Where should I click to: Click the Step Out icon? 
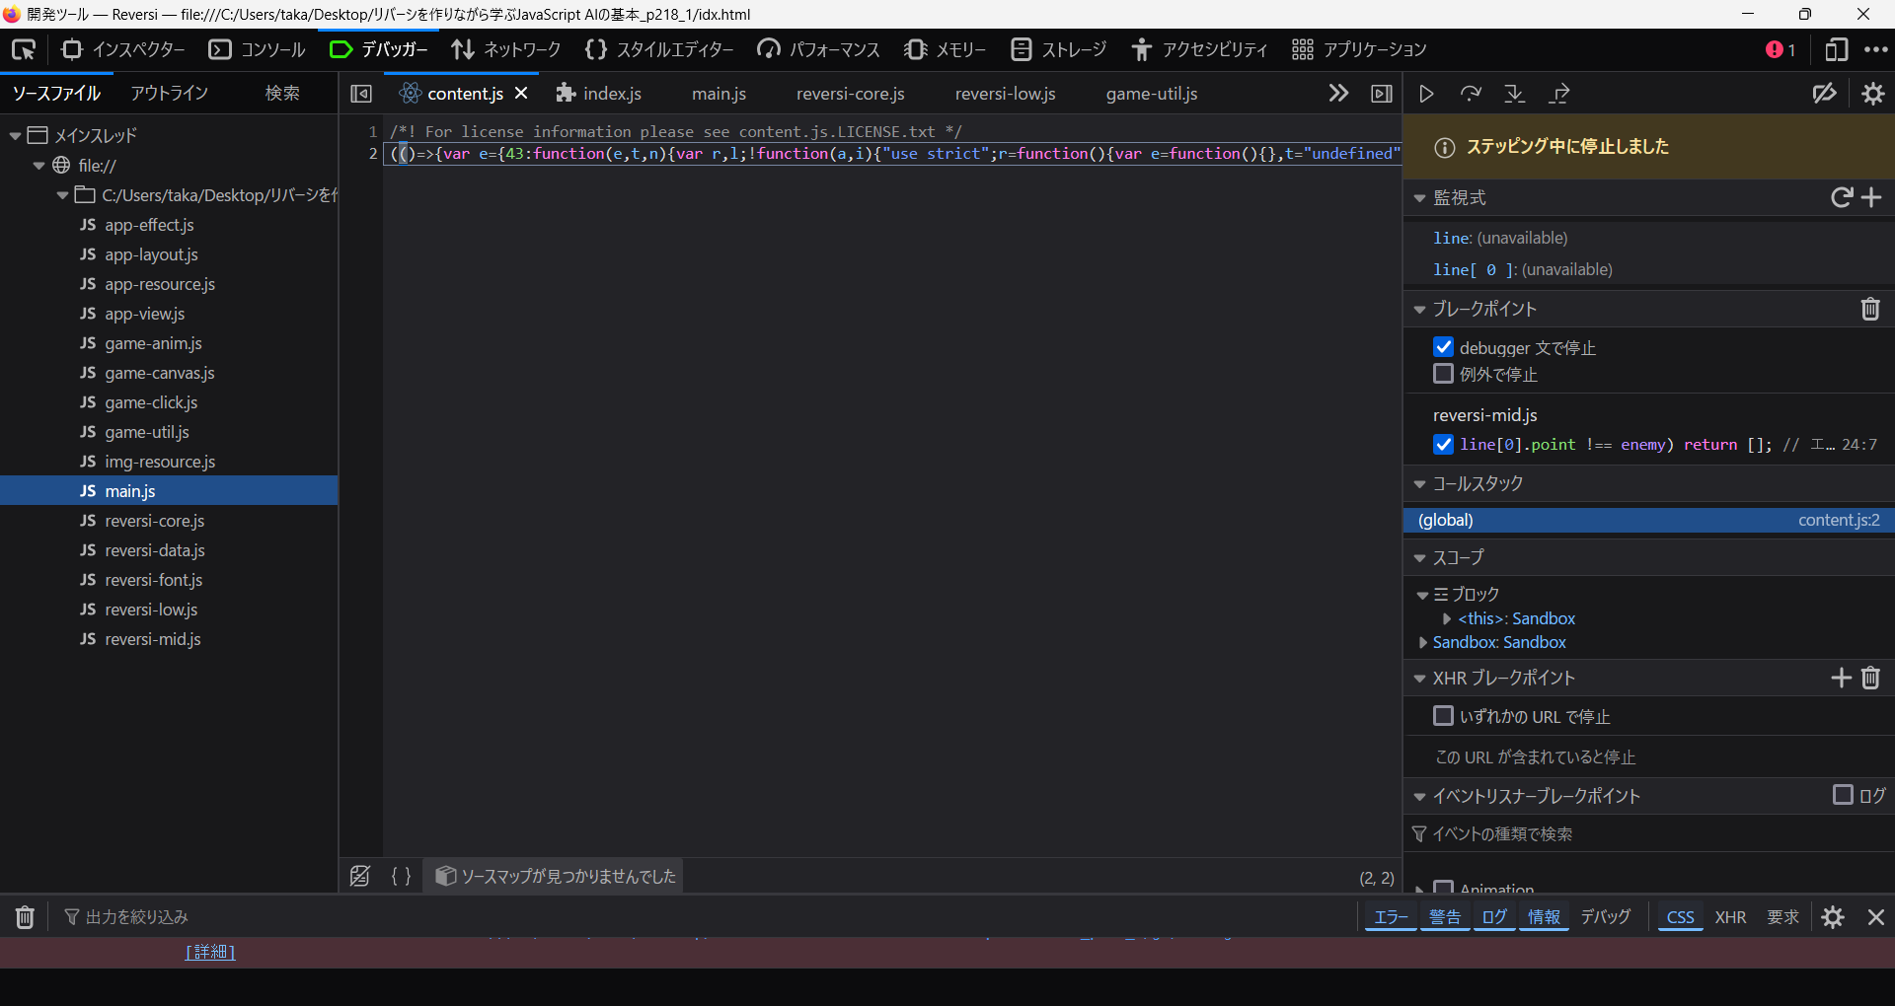[x=1559, y=94]
